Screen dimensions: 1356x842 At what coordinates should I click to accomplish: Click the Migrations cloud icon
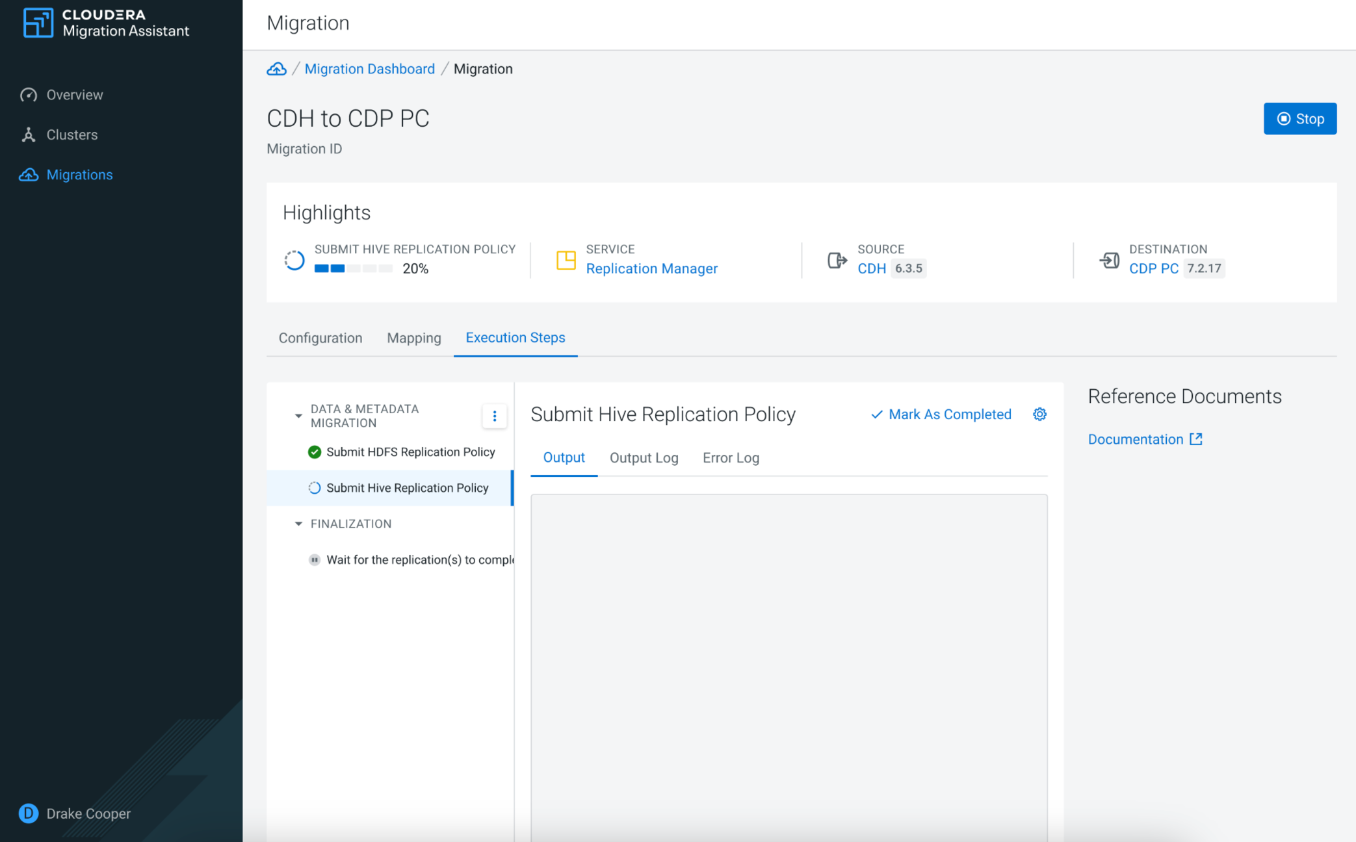pos(28,175)
